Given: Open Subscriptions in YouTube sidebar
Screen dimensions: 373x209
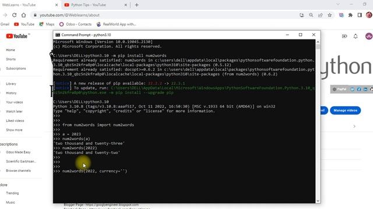Looking at the screenshot, I should [x=16, y=69].
